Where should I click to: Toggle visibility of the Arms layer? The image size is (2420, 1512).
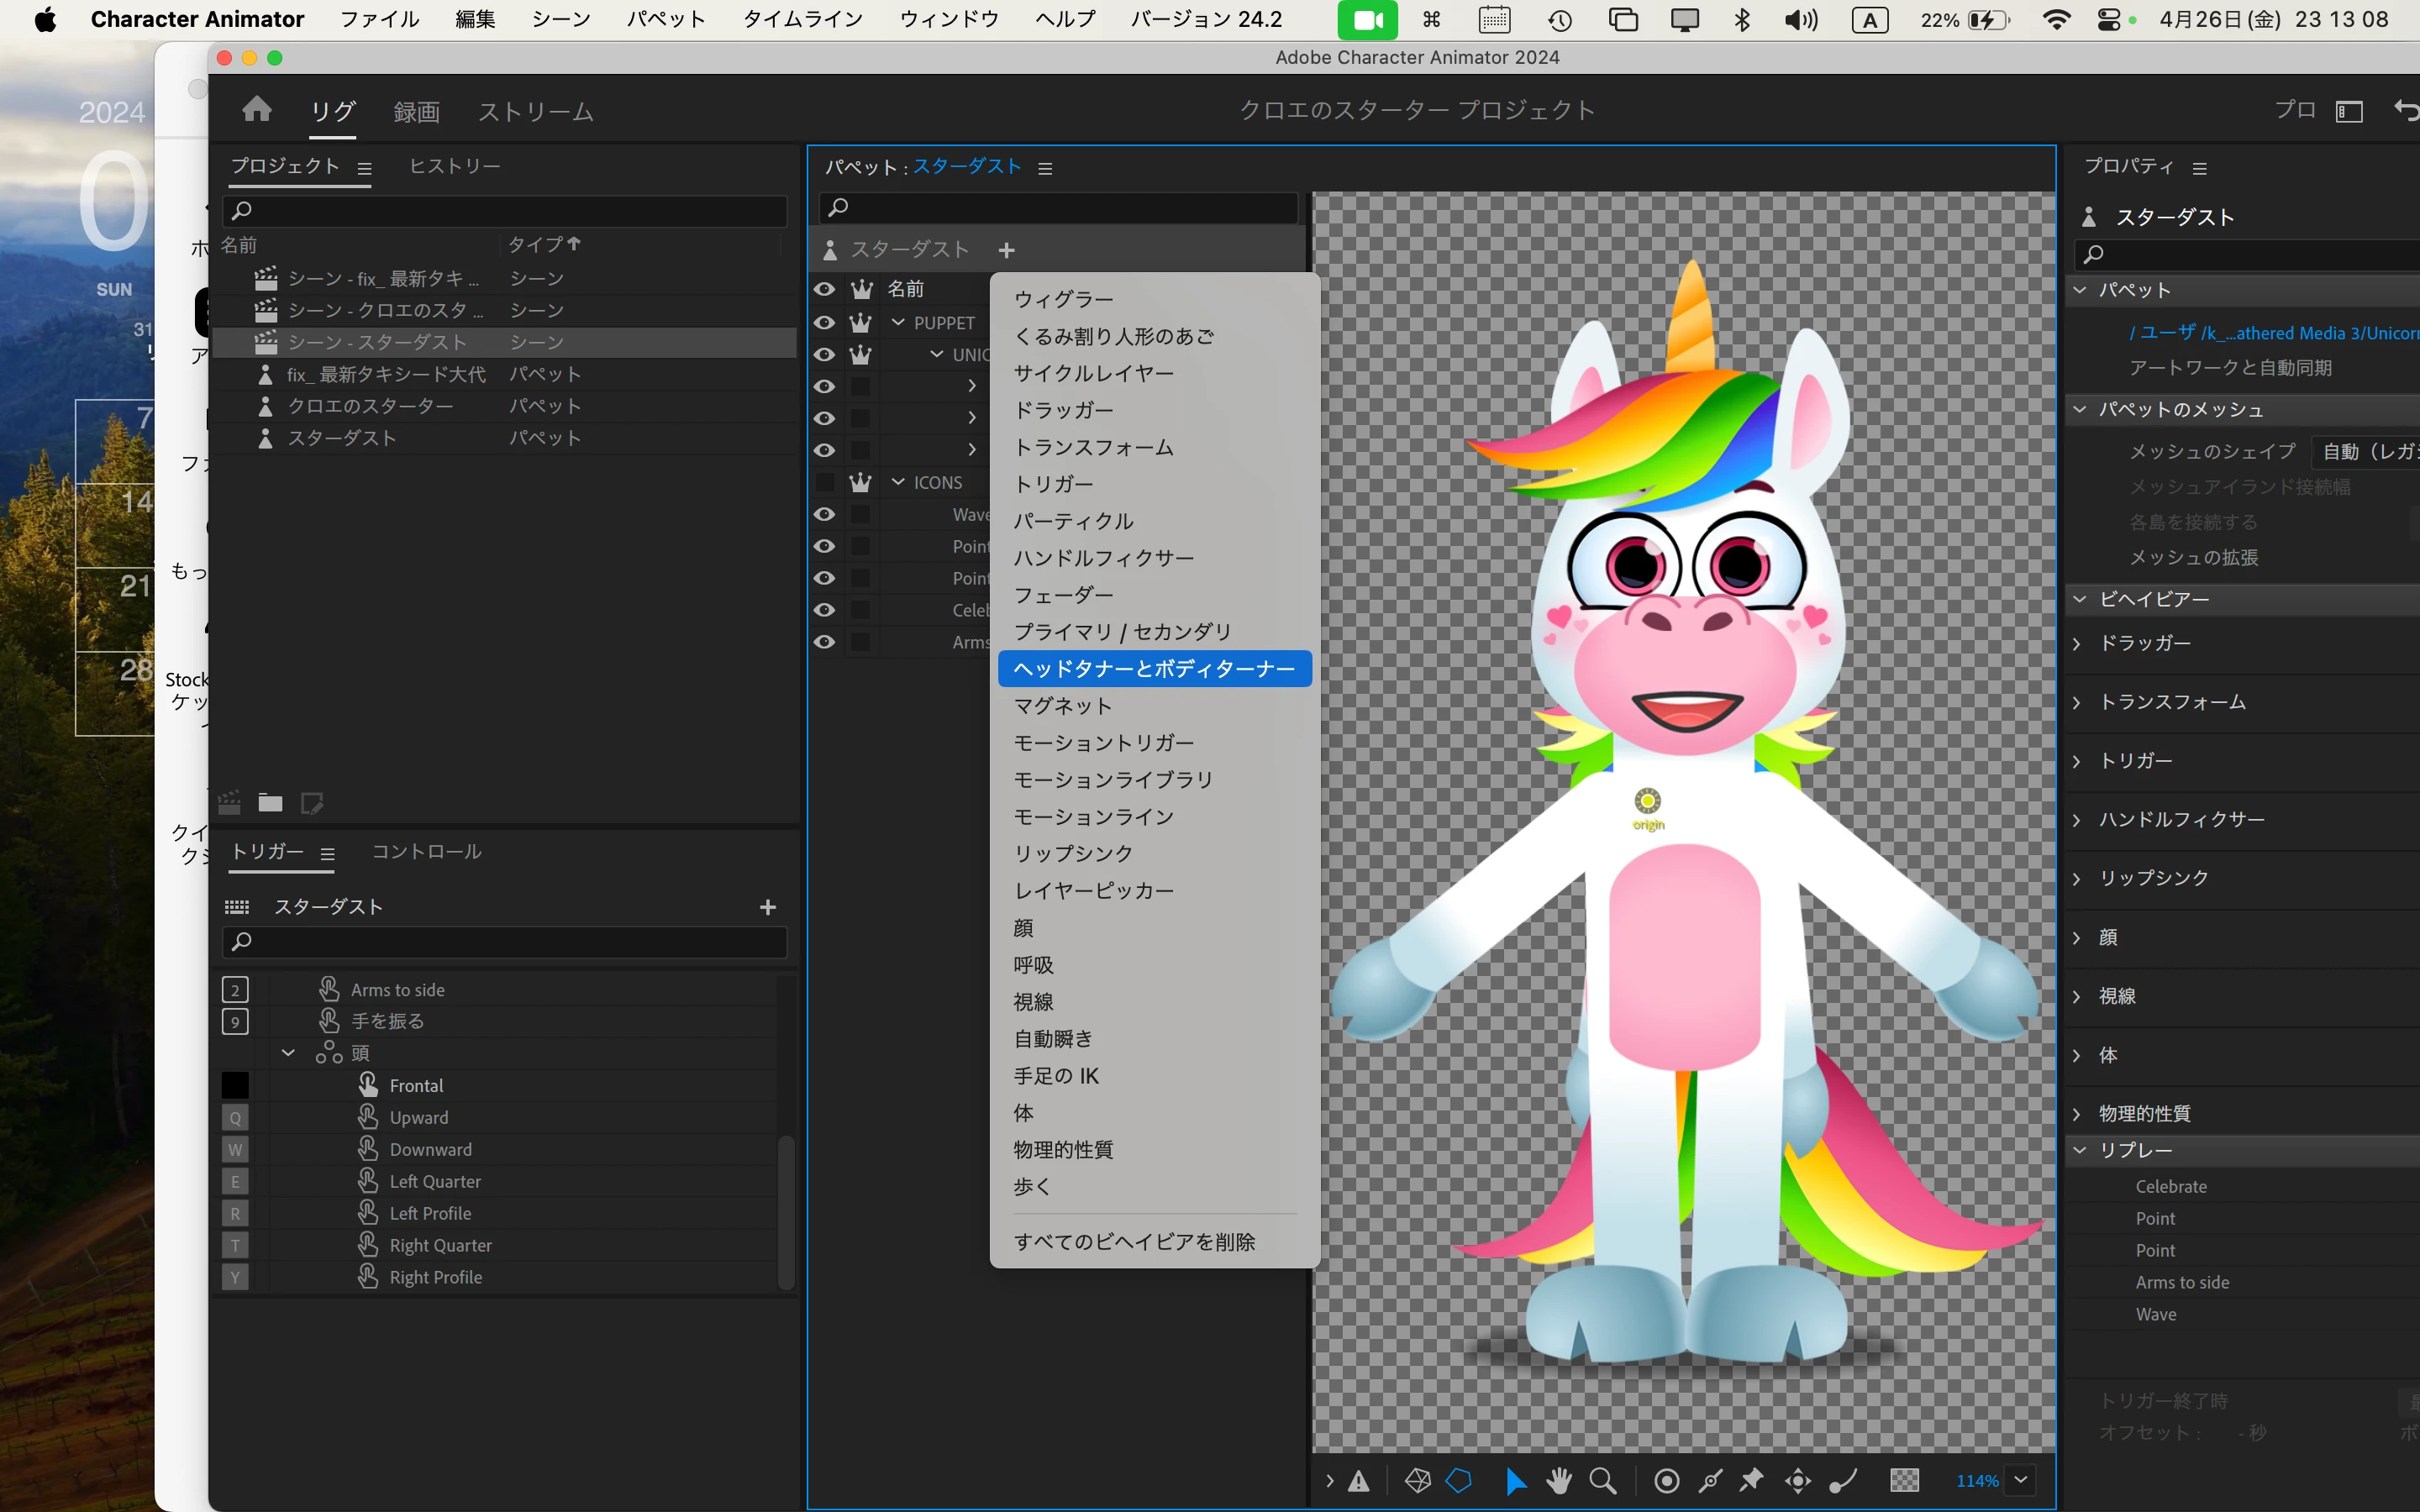[x=824, y=642]
